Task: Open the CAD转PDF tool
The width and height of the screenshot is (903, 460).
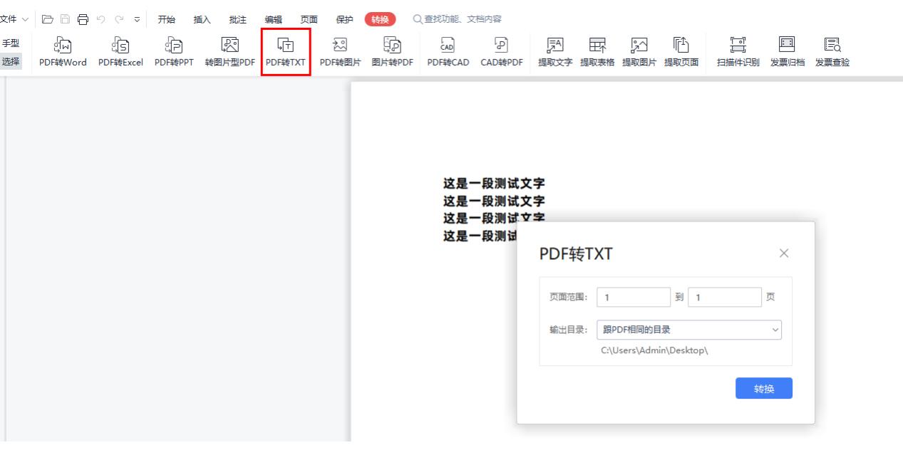Action: click(x=502, y=50)
